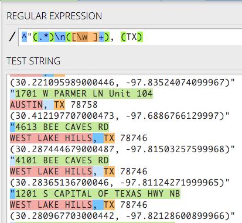Screen dimensions: 242x223
Task: Click WEST LAKE HILLS below 4613 BEE CAVES RD
Action: pos(51,138)
